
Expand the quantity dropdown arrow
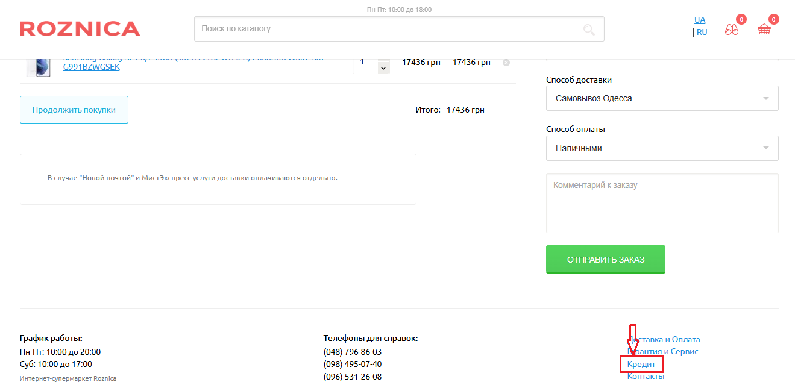point(383,69)
